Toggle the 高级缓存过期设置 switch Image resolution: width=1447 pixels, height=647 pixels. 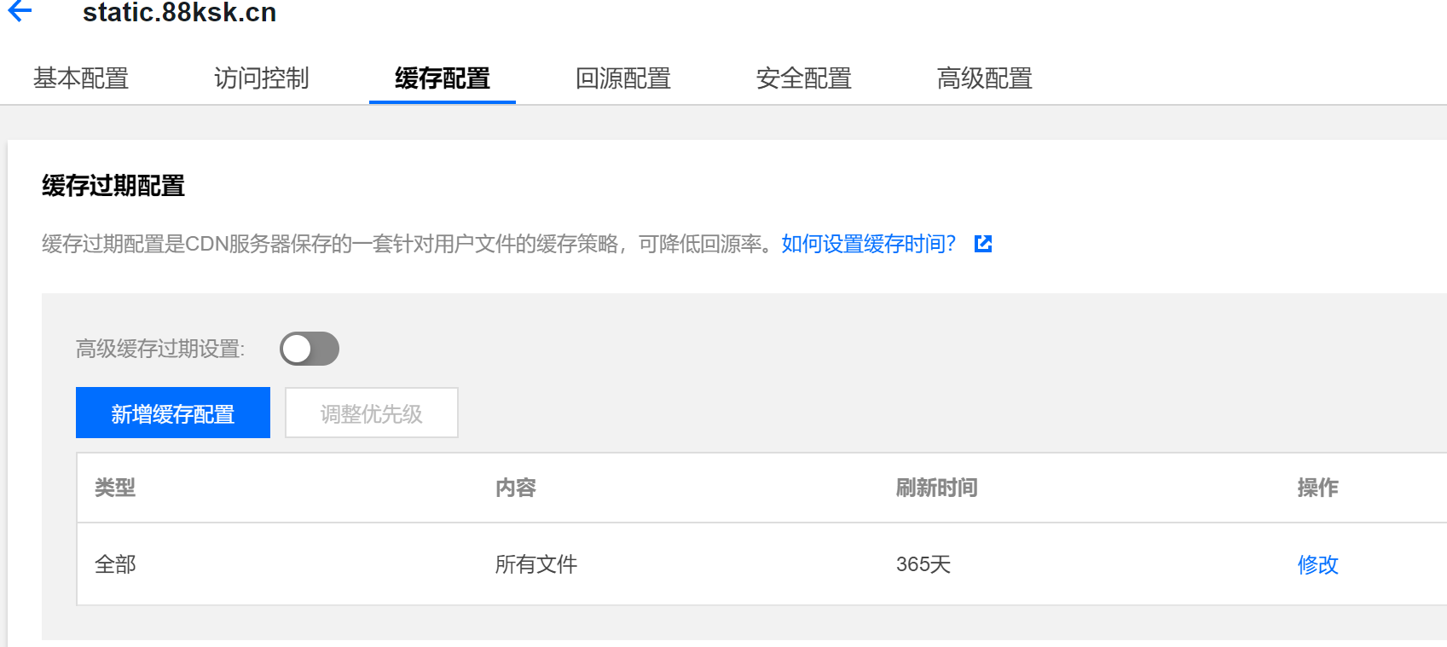[x=310, y=349]
